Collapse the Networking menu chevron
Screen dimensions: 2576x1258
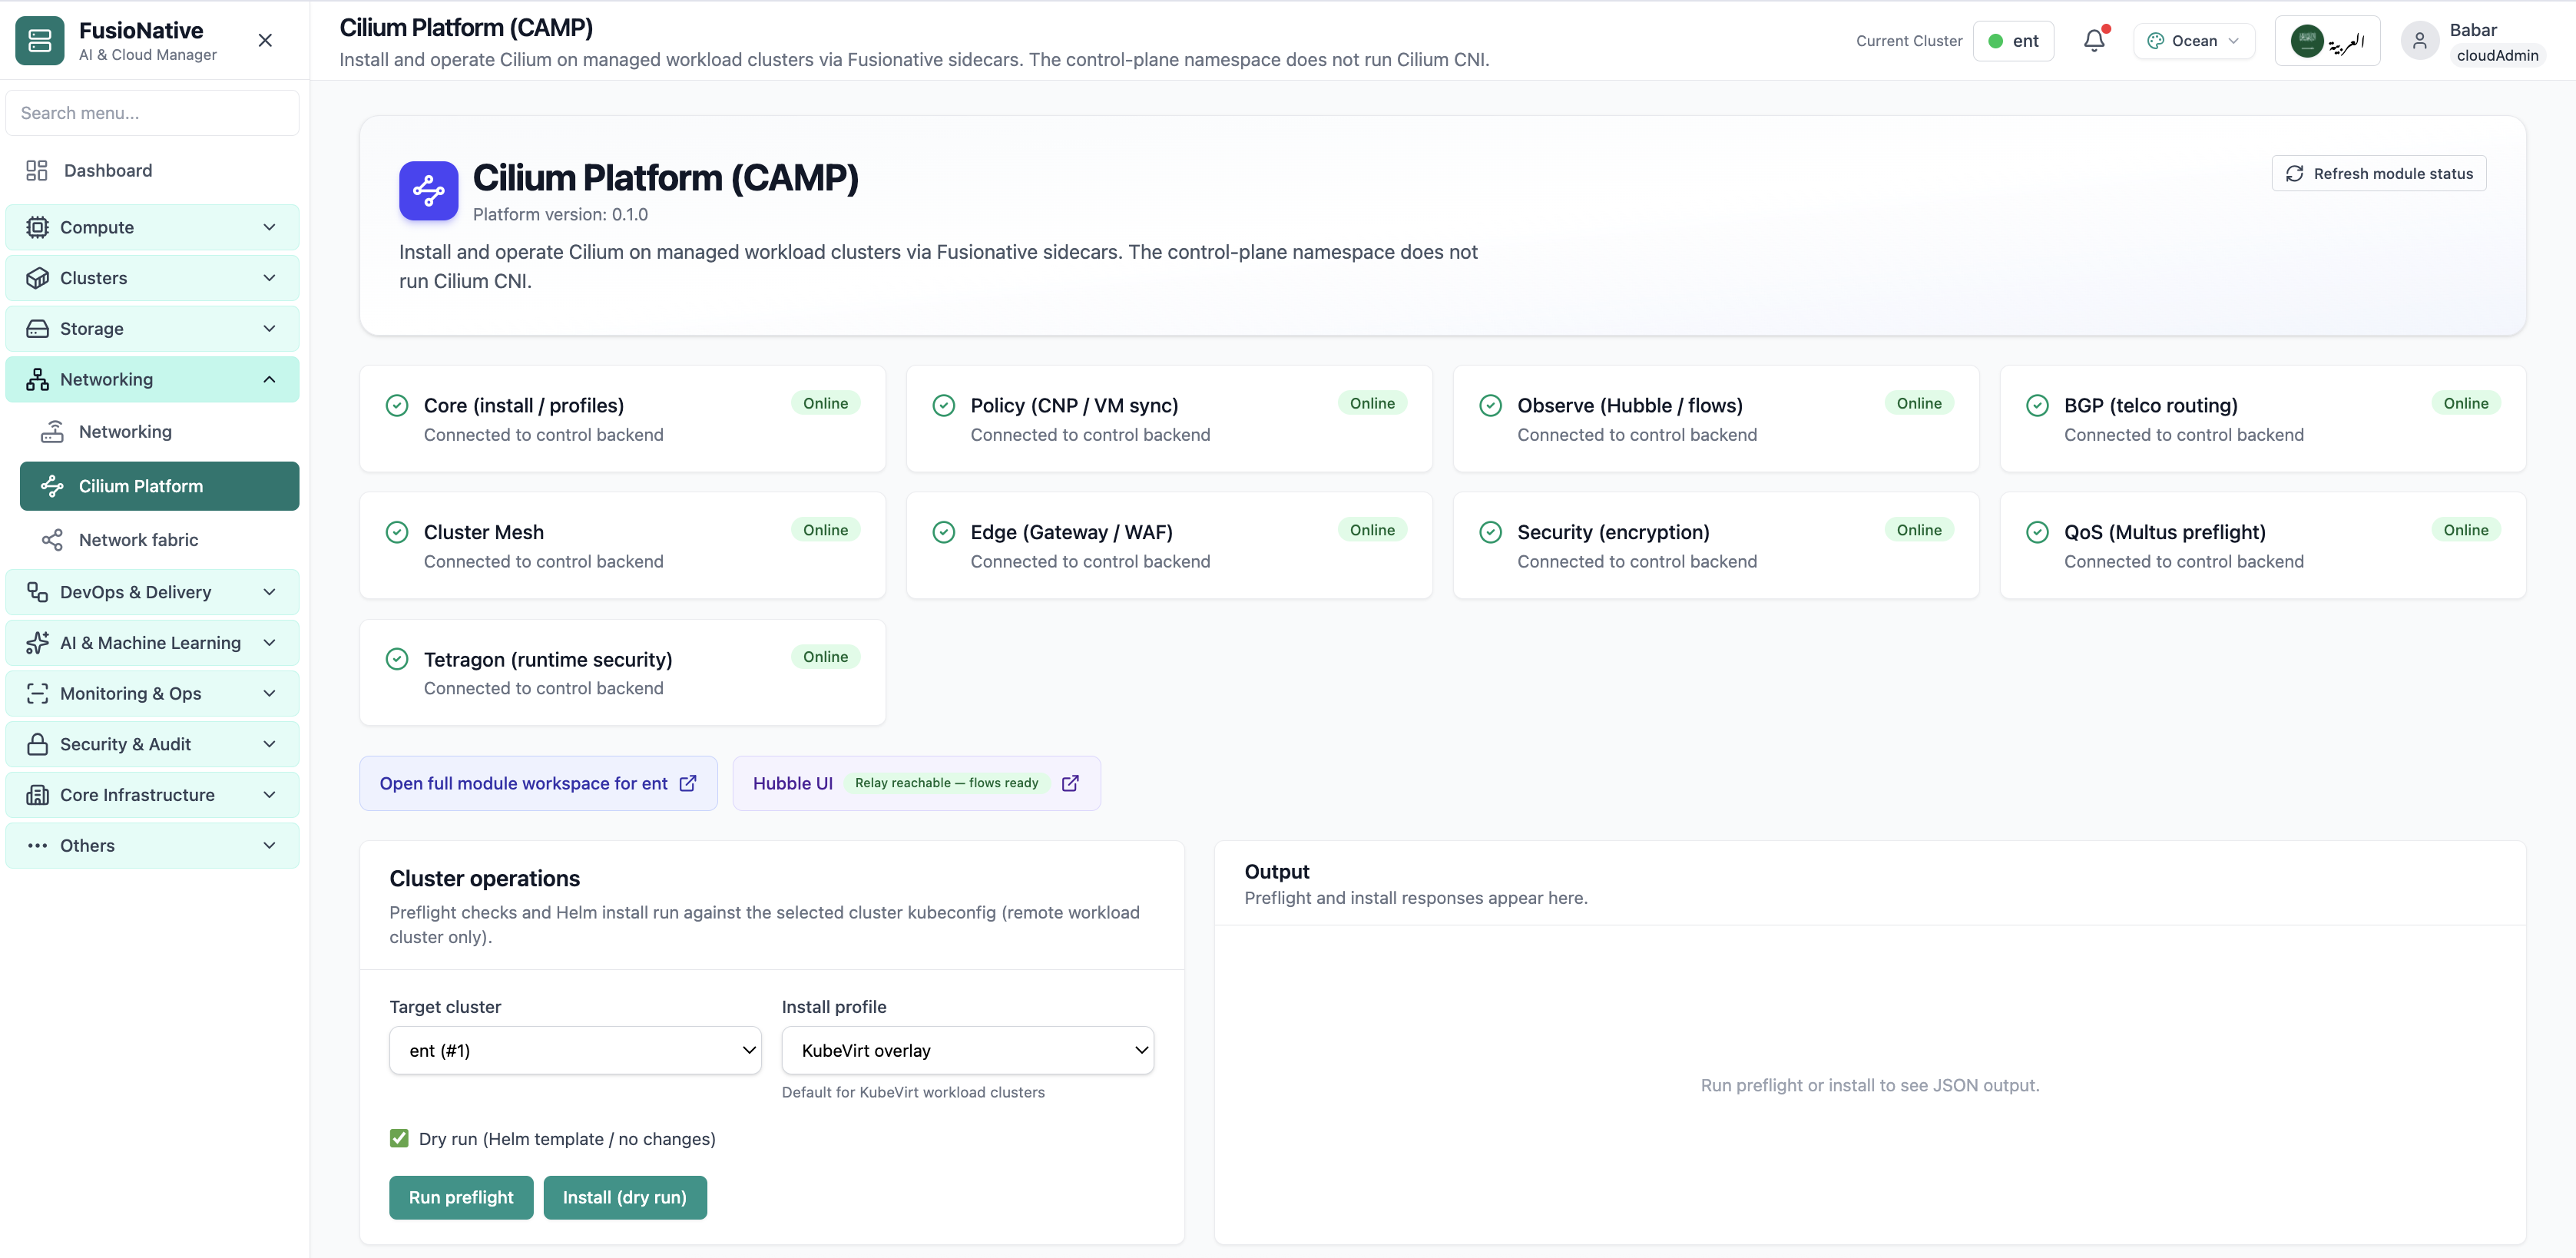pyautogui.click(x=269, y=380)
